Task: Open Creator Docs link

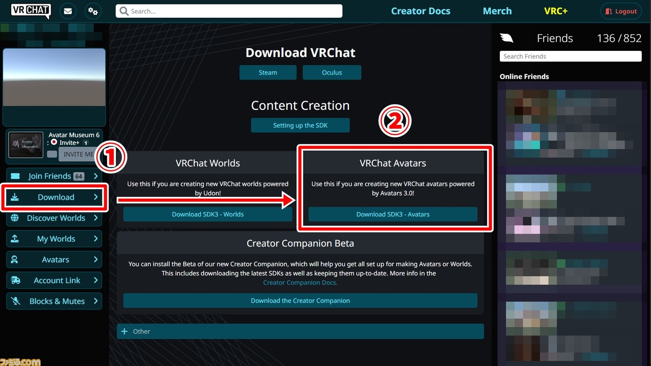Action: pyautogui.click(x=421, y=11)
